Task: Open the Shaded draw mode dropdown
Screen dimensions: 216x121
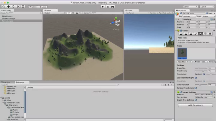Action: (53, 13)
